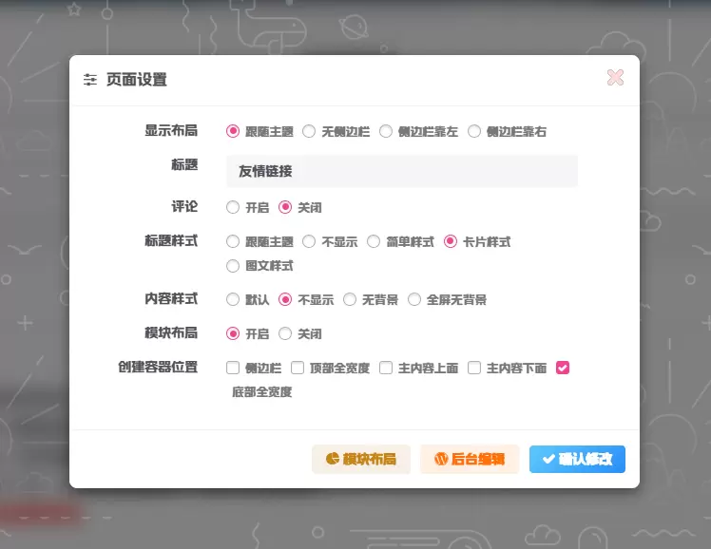Image resolution: width=711 pixels, height=549 pixels.
Task: Select 全屏无背景 content style
Action: click(413, 299)
